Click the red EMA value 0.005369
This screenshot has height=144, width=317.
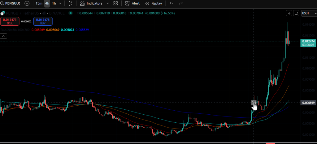38,30
